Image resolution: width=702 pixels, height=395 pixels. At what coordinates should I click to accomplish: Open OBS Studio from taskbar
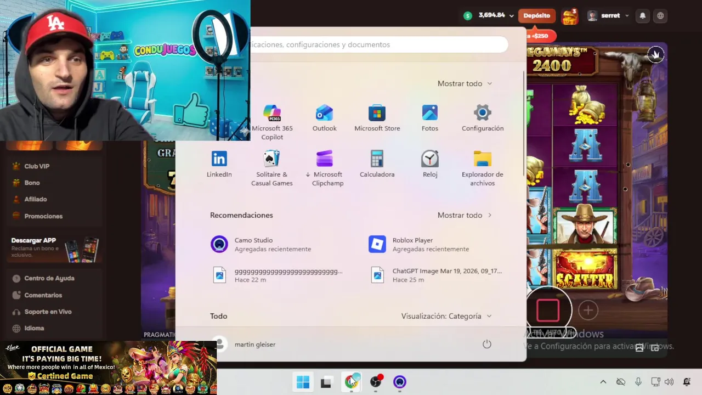376,382
